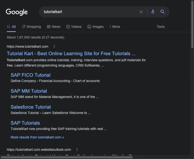Open Tutorial Kart main result link

71,53
